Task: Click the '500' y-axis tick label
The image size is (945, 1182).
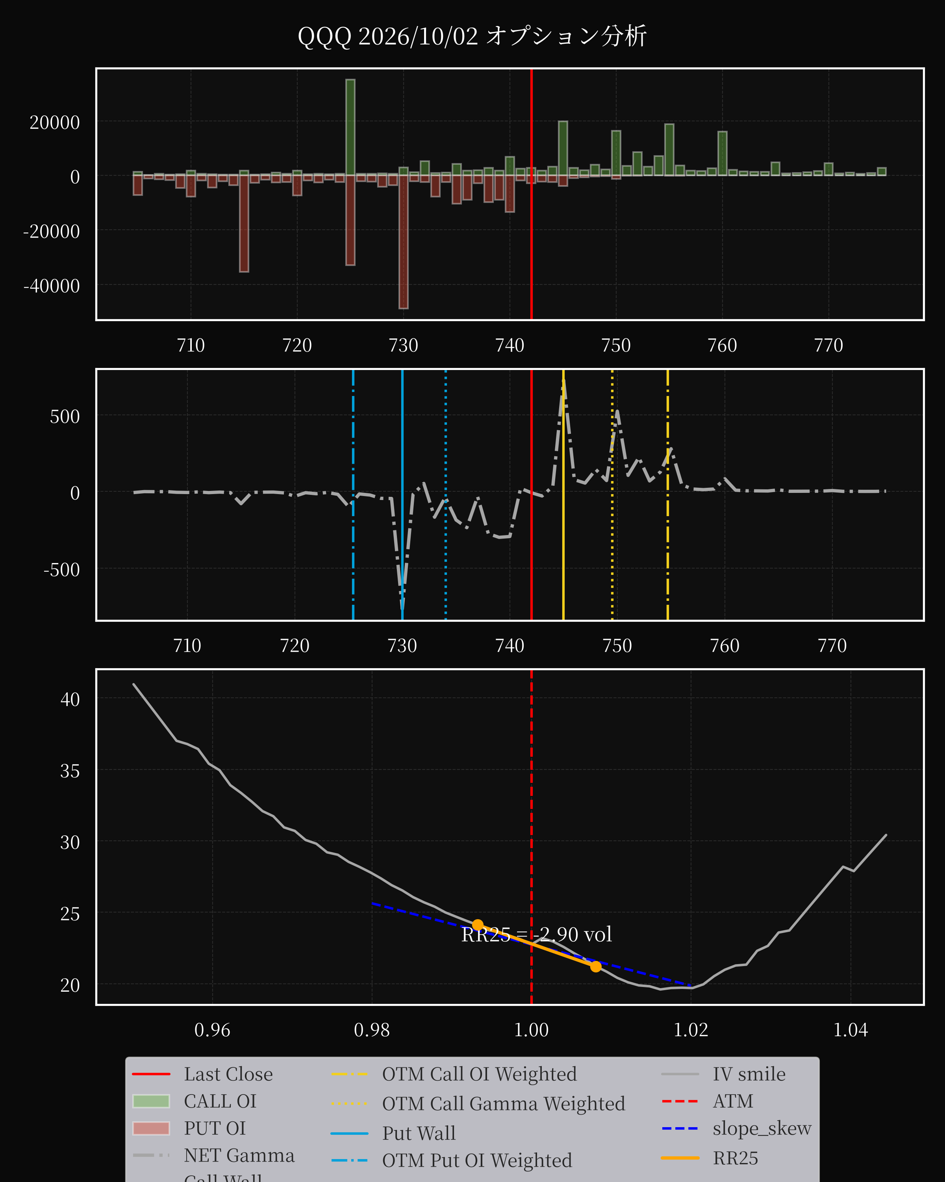Action: pos(65,417)
